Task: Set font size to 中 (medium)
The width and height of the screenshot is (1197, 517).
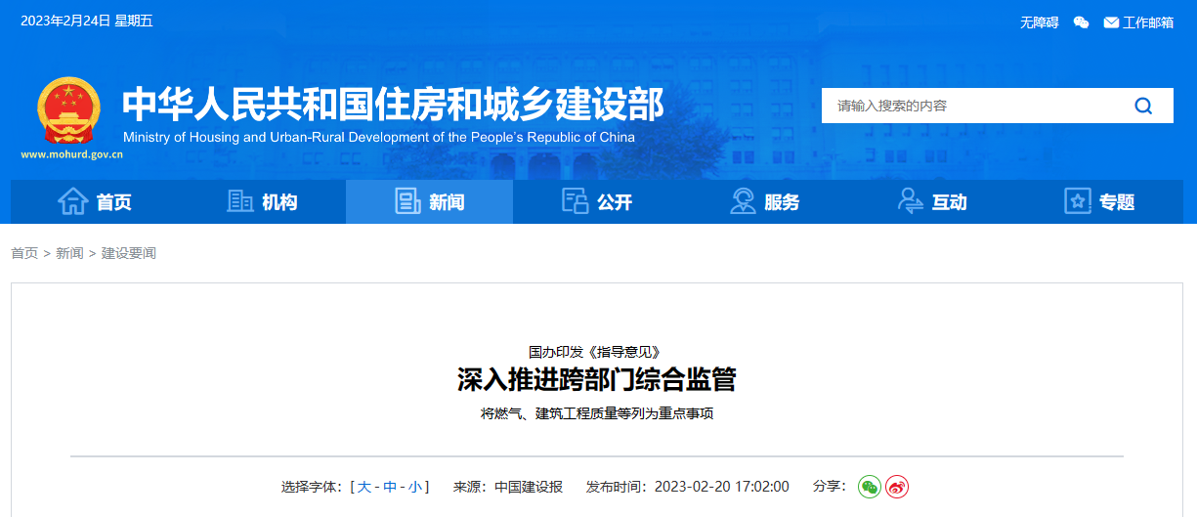Action: coord(390,487)
